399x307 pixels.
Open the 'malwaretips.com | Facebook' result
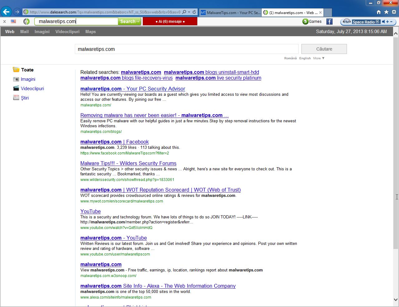tap(114, 142)
